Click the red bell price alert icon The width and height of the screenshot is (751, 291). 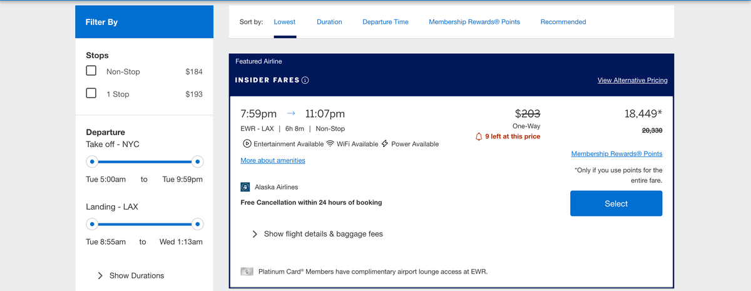point(479,136)
